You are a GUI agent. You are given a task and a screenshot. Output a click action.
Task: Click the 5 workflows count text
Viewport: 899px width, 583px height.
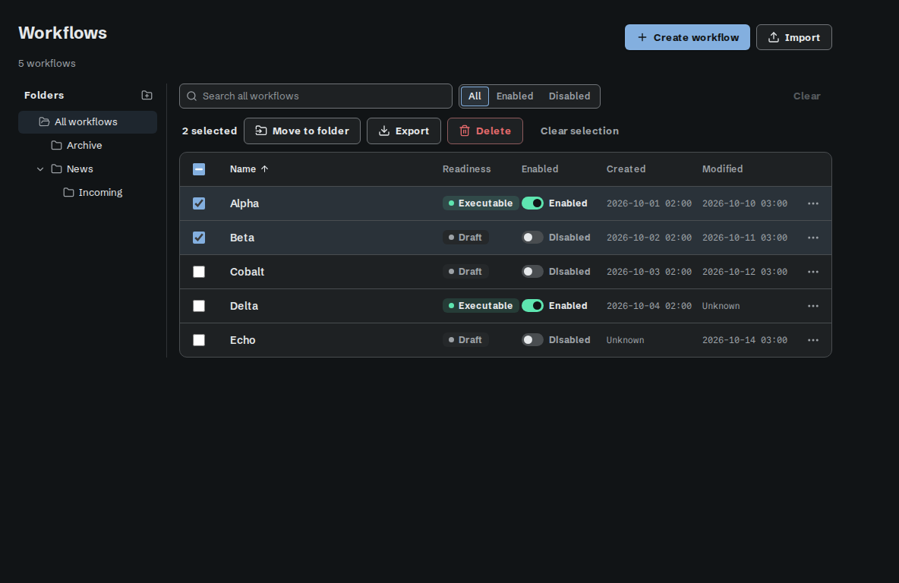tap(47, 64)
